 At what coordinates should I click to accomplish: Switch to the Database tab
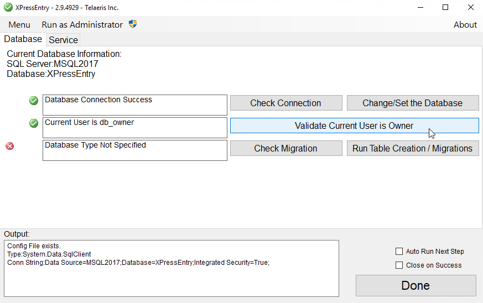coord(23,39)
